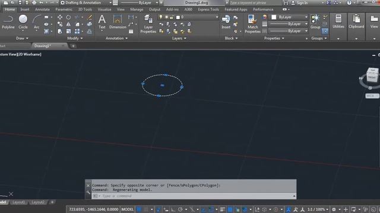Click the Copy tool in Modify panel
Viewport: 380px width, 213px height.
pyautogui.click(x=60, y=24)
